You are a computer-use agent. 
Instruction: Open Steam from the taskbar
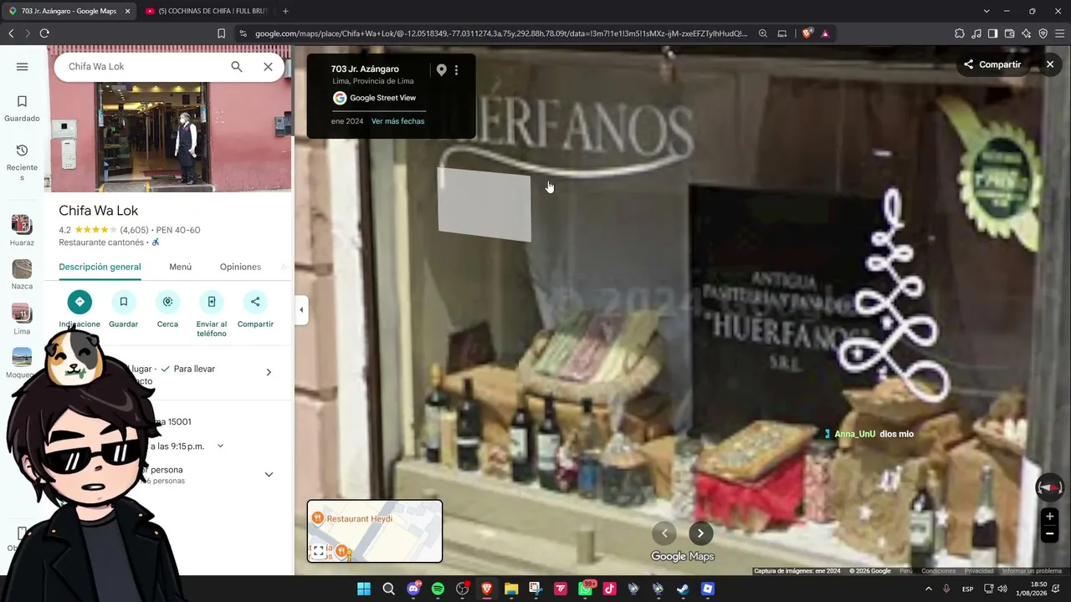pyautogui.click(x=683, y=589)
